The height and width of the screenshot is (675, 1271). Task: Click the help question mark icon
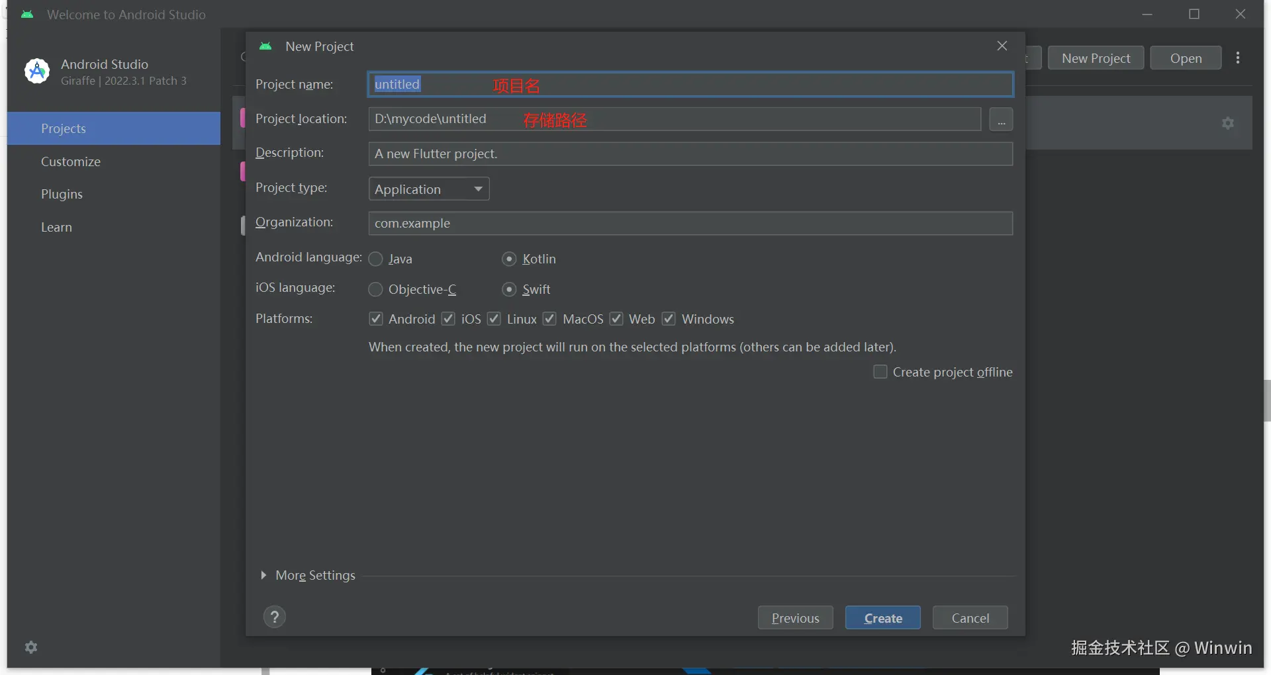[x=275, y=617]
